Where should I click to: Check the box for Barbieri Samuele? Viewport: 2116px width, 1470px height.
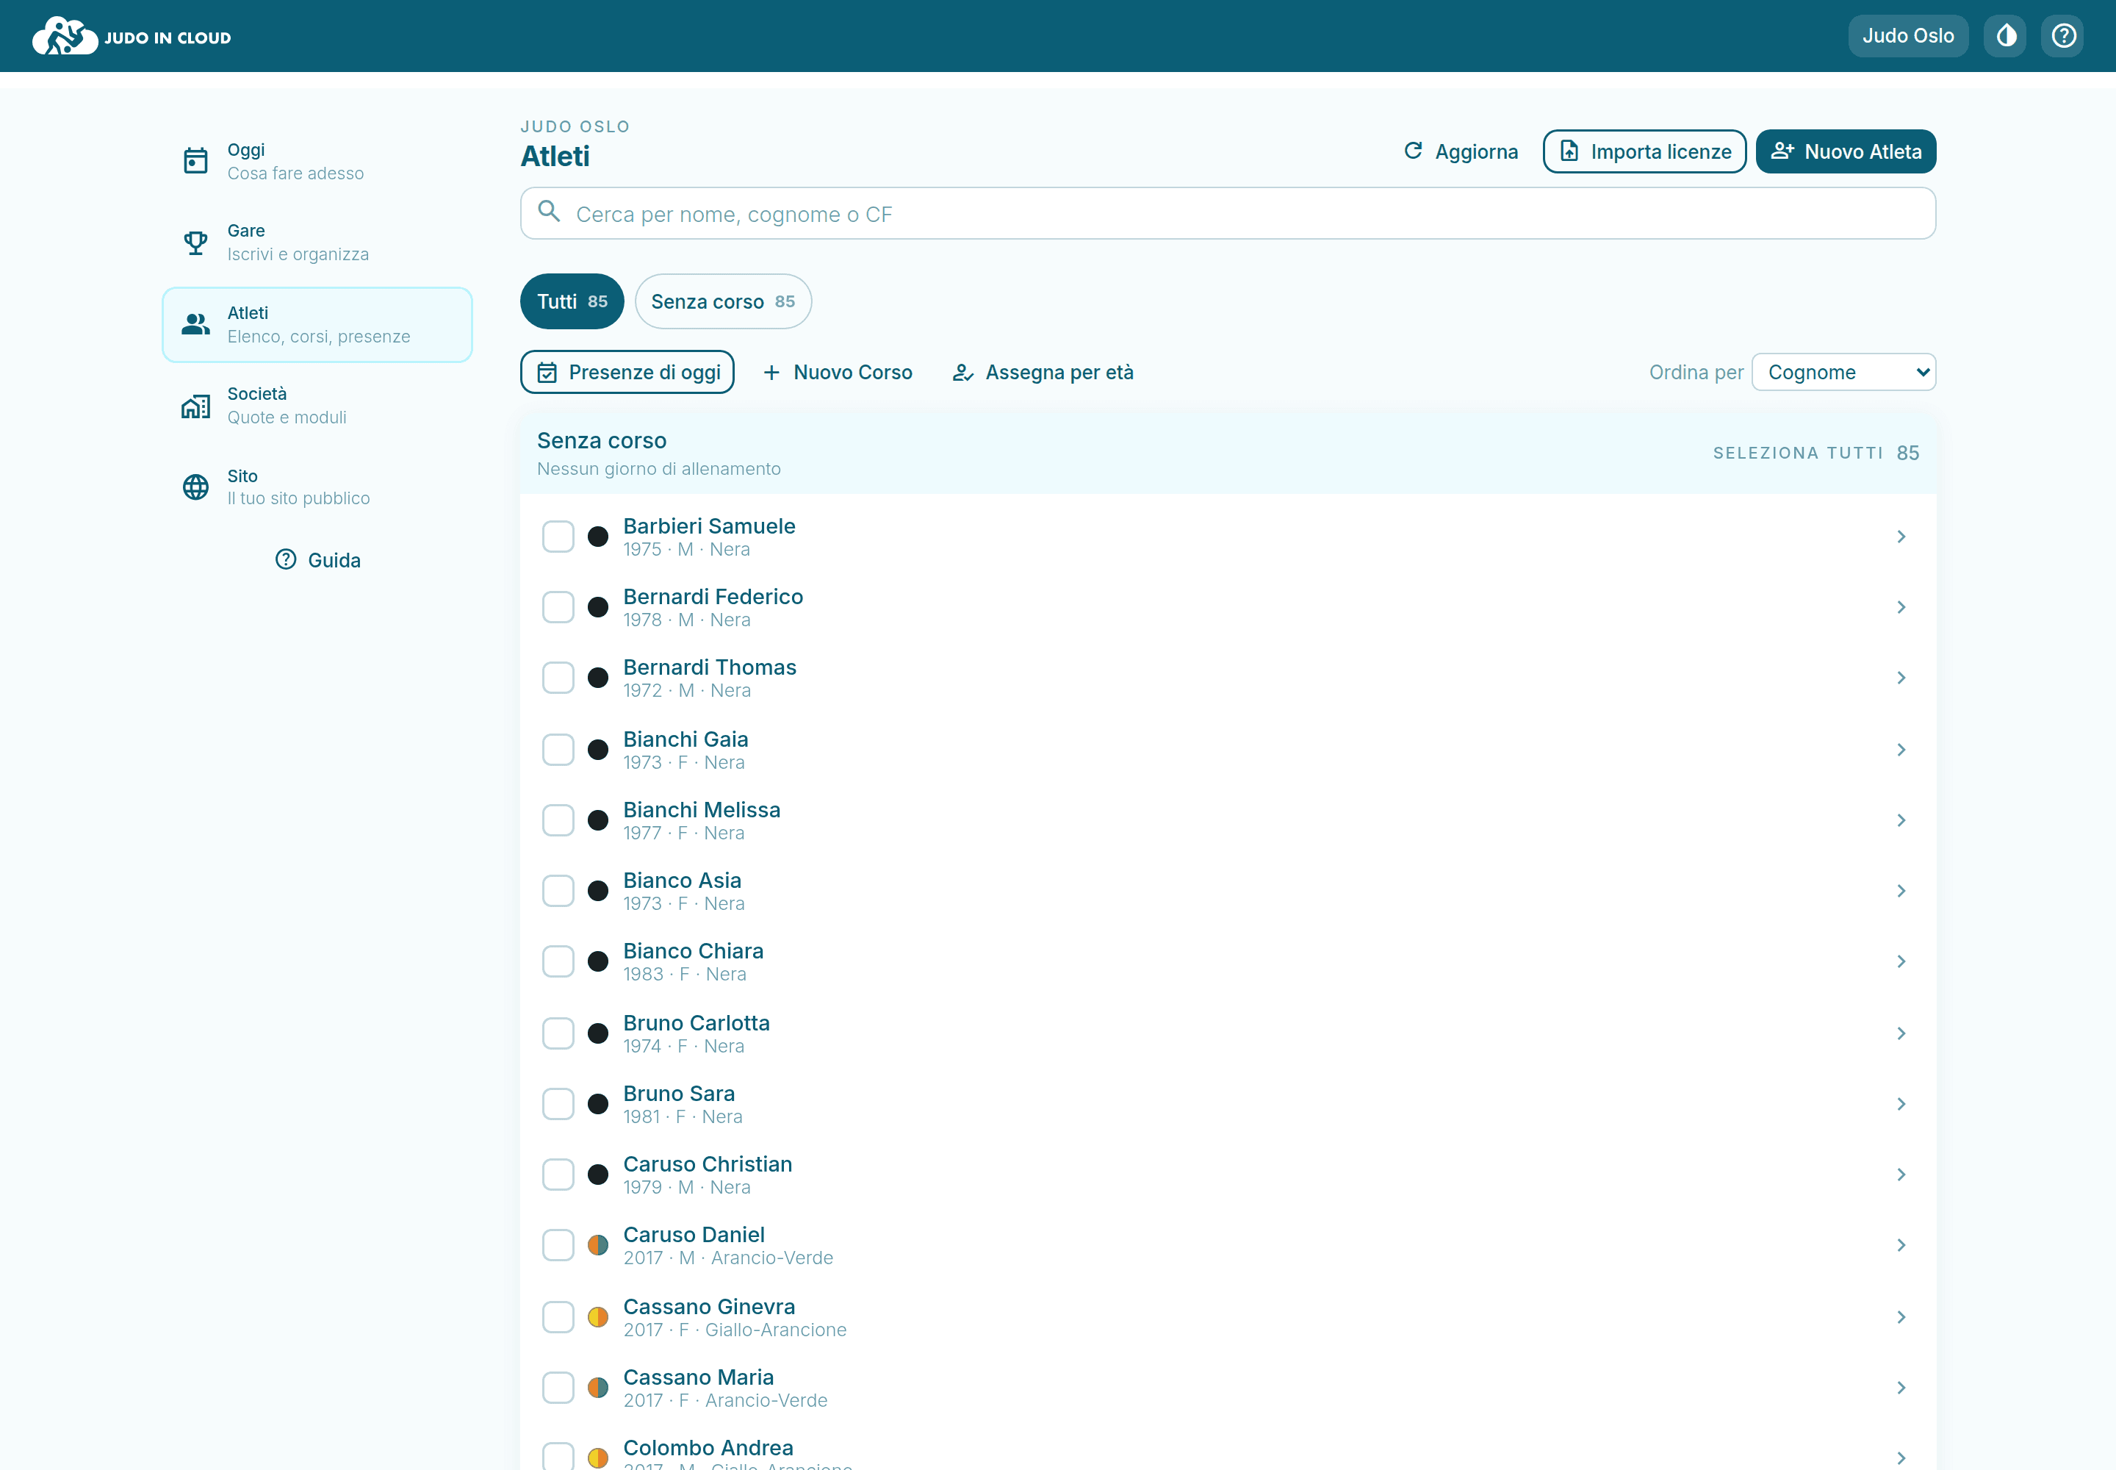click(558, 536)
